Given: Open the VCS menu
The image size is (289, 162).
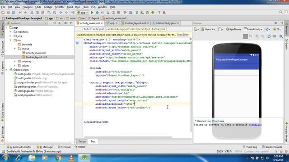Looking at the screenshot, I should [x=93, y=7].
